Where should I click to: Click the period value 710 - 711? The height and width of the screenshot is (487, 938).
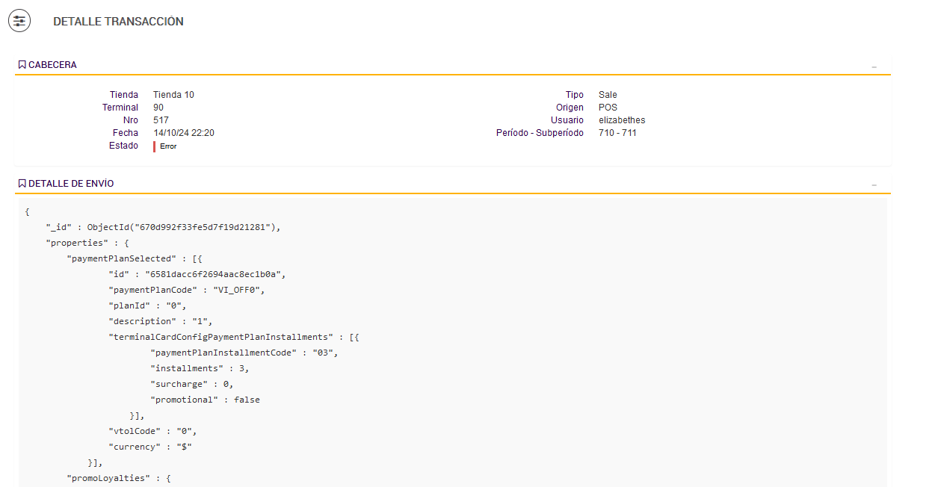[x=617, y=133]
